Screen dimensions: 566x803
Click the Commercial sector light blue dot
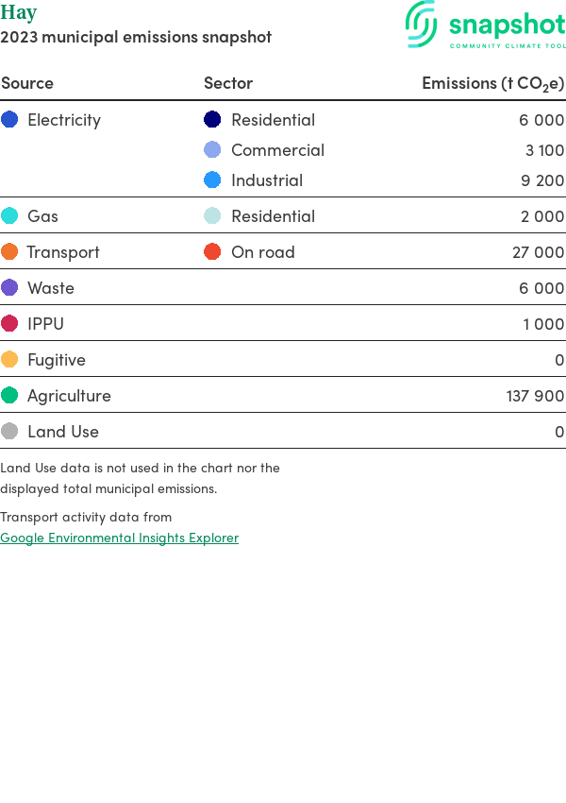(x=212, y=150)
